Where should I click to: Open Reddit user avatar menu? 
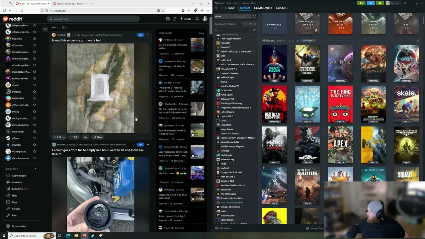(x=205, y=19)
